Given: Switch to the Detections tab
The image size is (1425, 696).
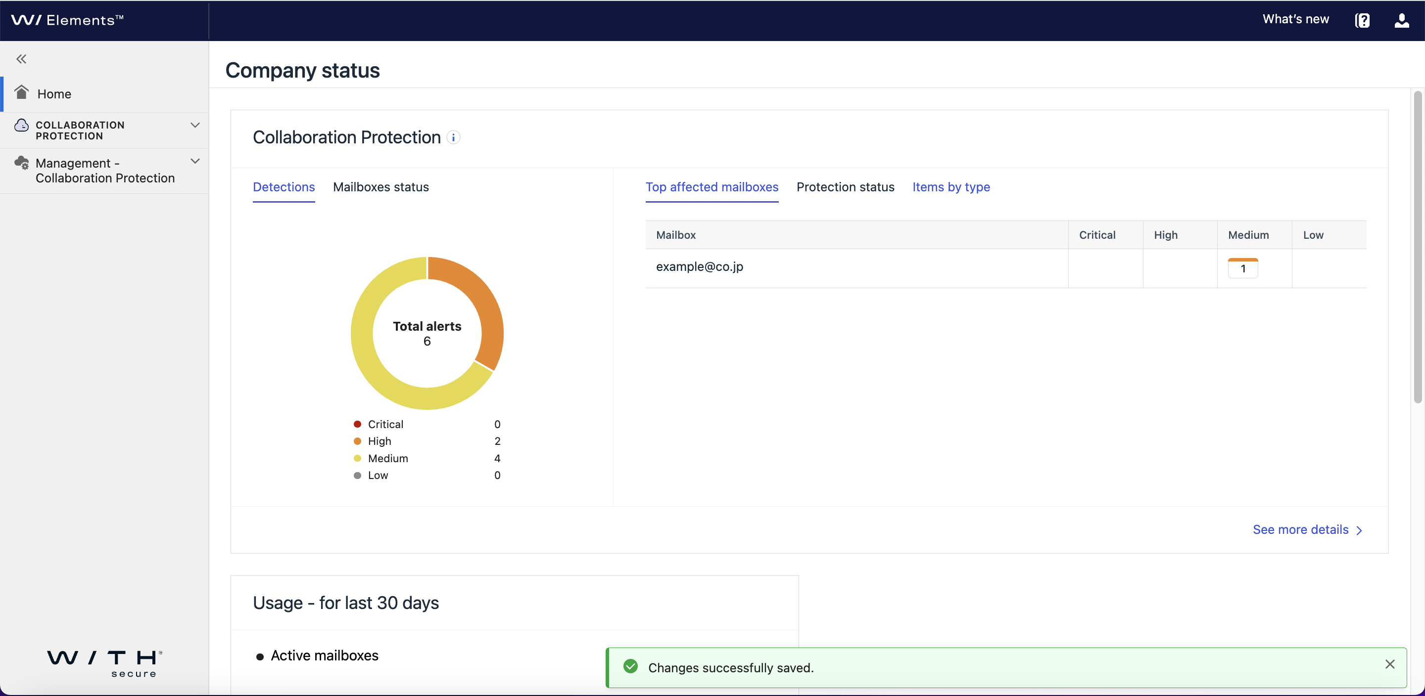Looking at the screenshot, I should (284, 187).
